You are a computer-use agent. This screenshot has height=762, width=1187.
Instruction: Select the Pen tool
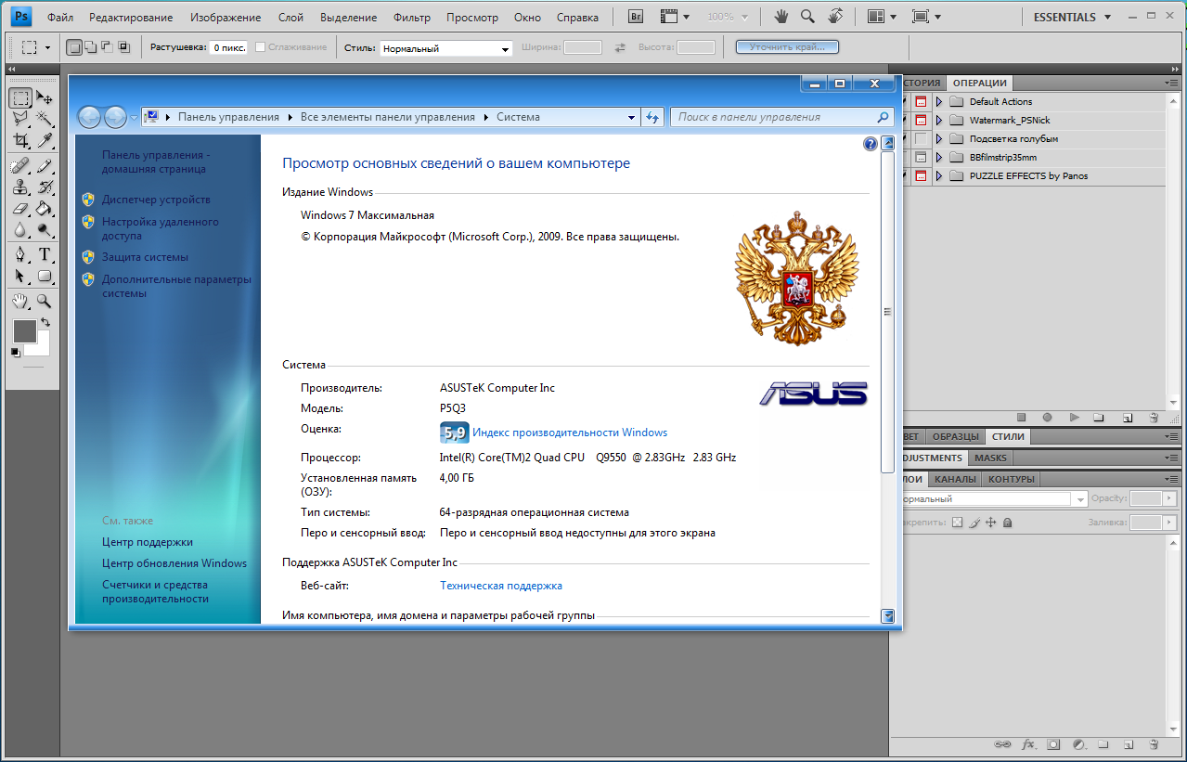[x=20, y=254]
